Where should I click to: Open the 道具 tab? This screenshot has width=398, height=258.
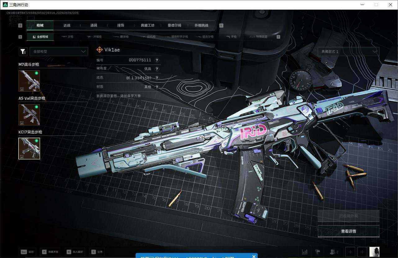(x=94, y=25)
